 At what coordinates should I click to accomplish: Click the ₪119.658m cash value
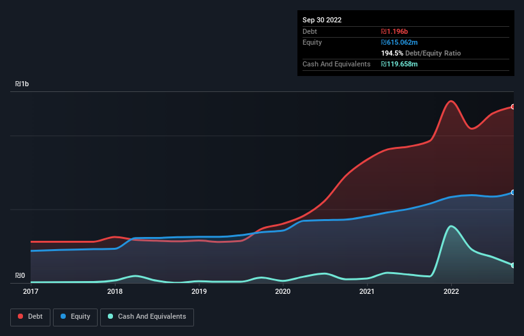pyautogui.click(x=400, y=64)
